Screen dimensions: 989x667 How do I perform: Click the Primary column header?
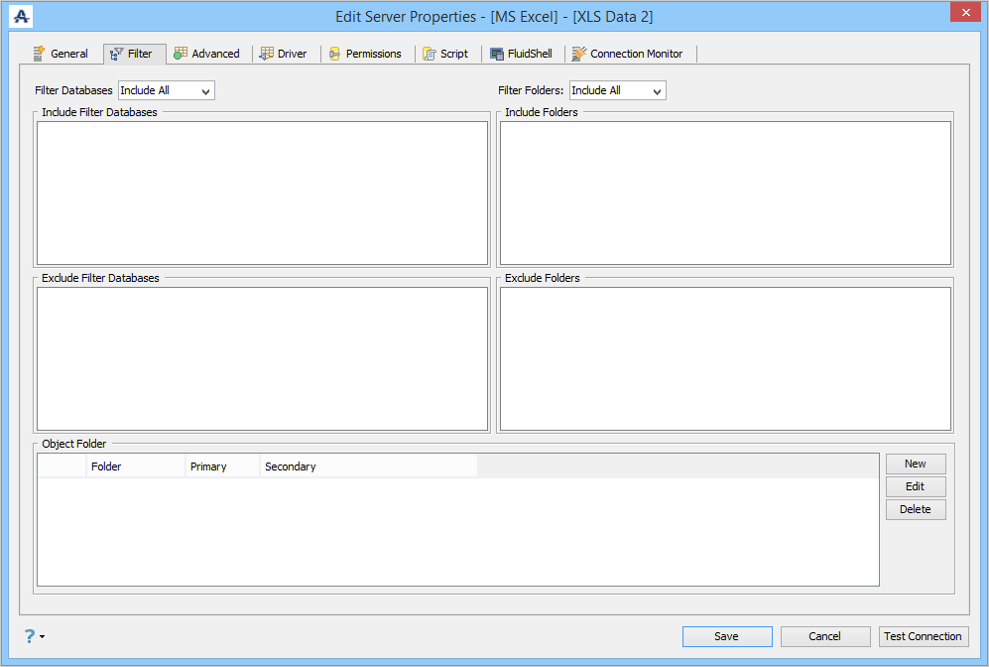pos(222,467)
